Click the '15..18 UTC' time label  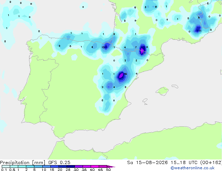point(184,162)
